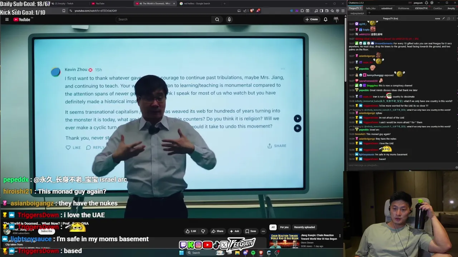This screenshot has width=458, height=257.
Task: Click the YouTube search magnifier button
Action: point(217,19)
